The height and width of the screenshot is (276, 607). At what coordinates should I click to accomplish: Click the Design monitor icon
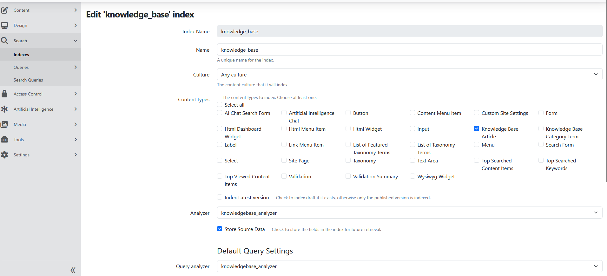(4, 25)
